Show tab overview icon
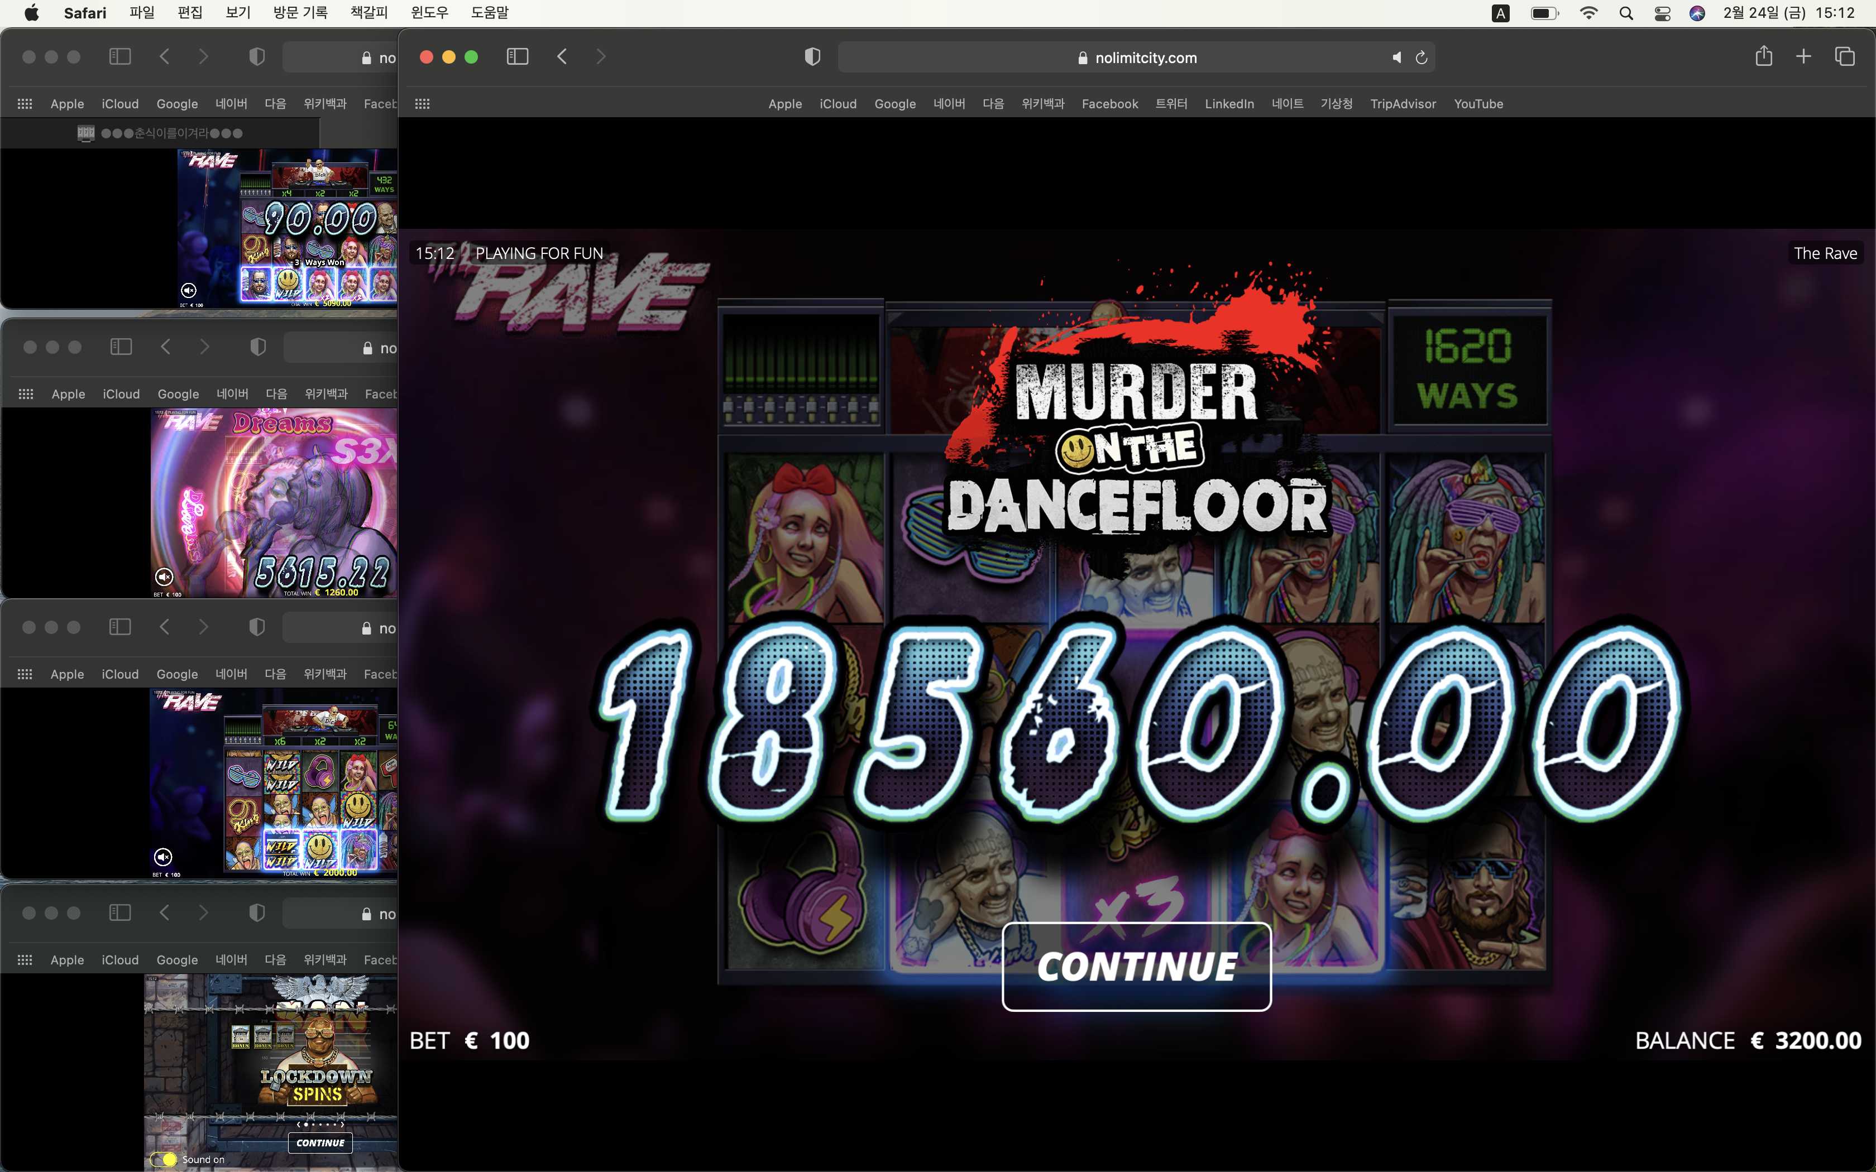 click(x=1844, y=56)
